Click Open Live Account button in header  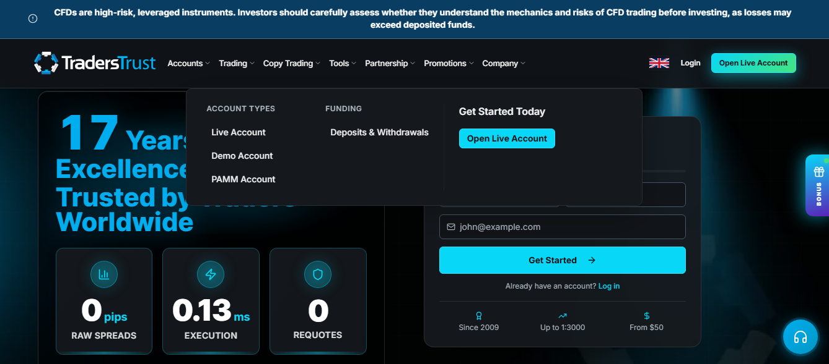point(753,63)
